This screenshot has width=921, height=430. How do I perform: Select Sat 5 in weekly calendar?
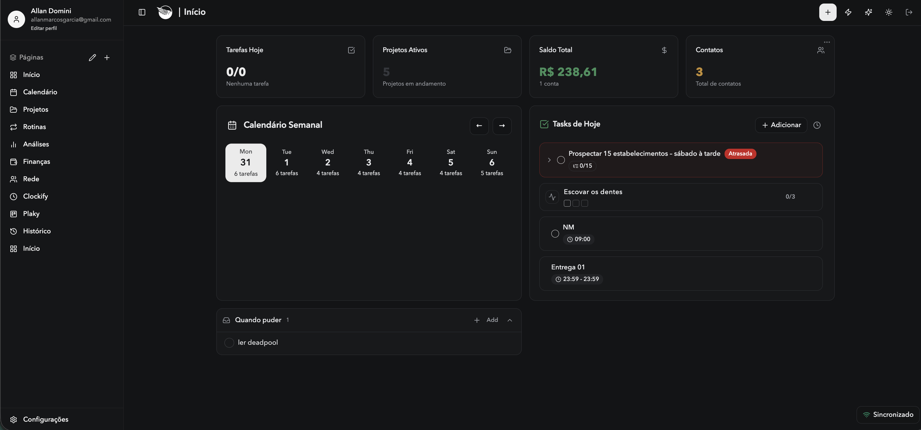(x=451, y=163)
